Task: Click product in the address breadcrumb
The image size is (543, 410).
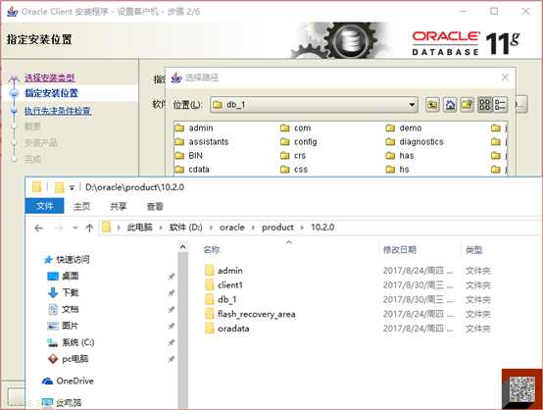Action: point(277,228)
